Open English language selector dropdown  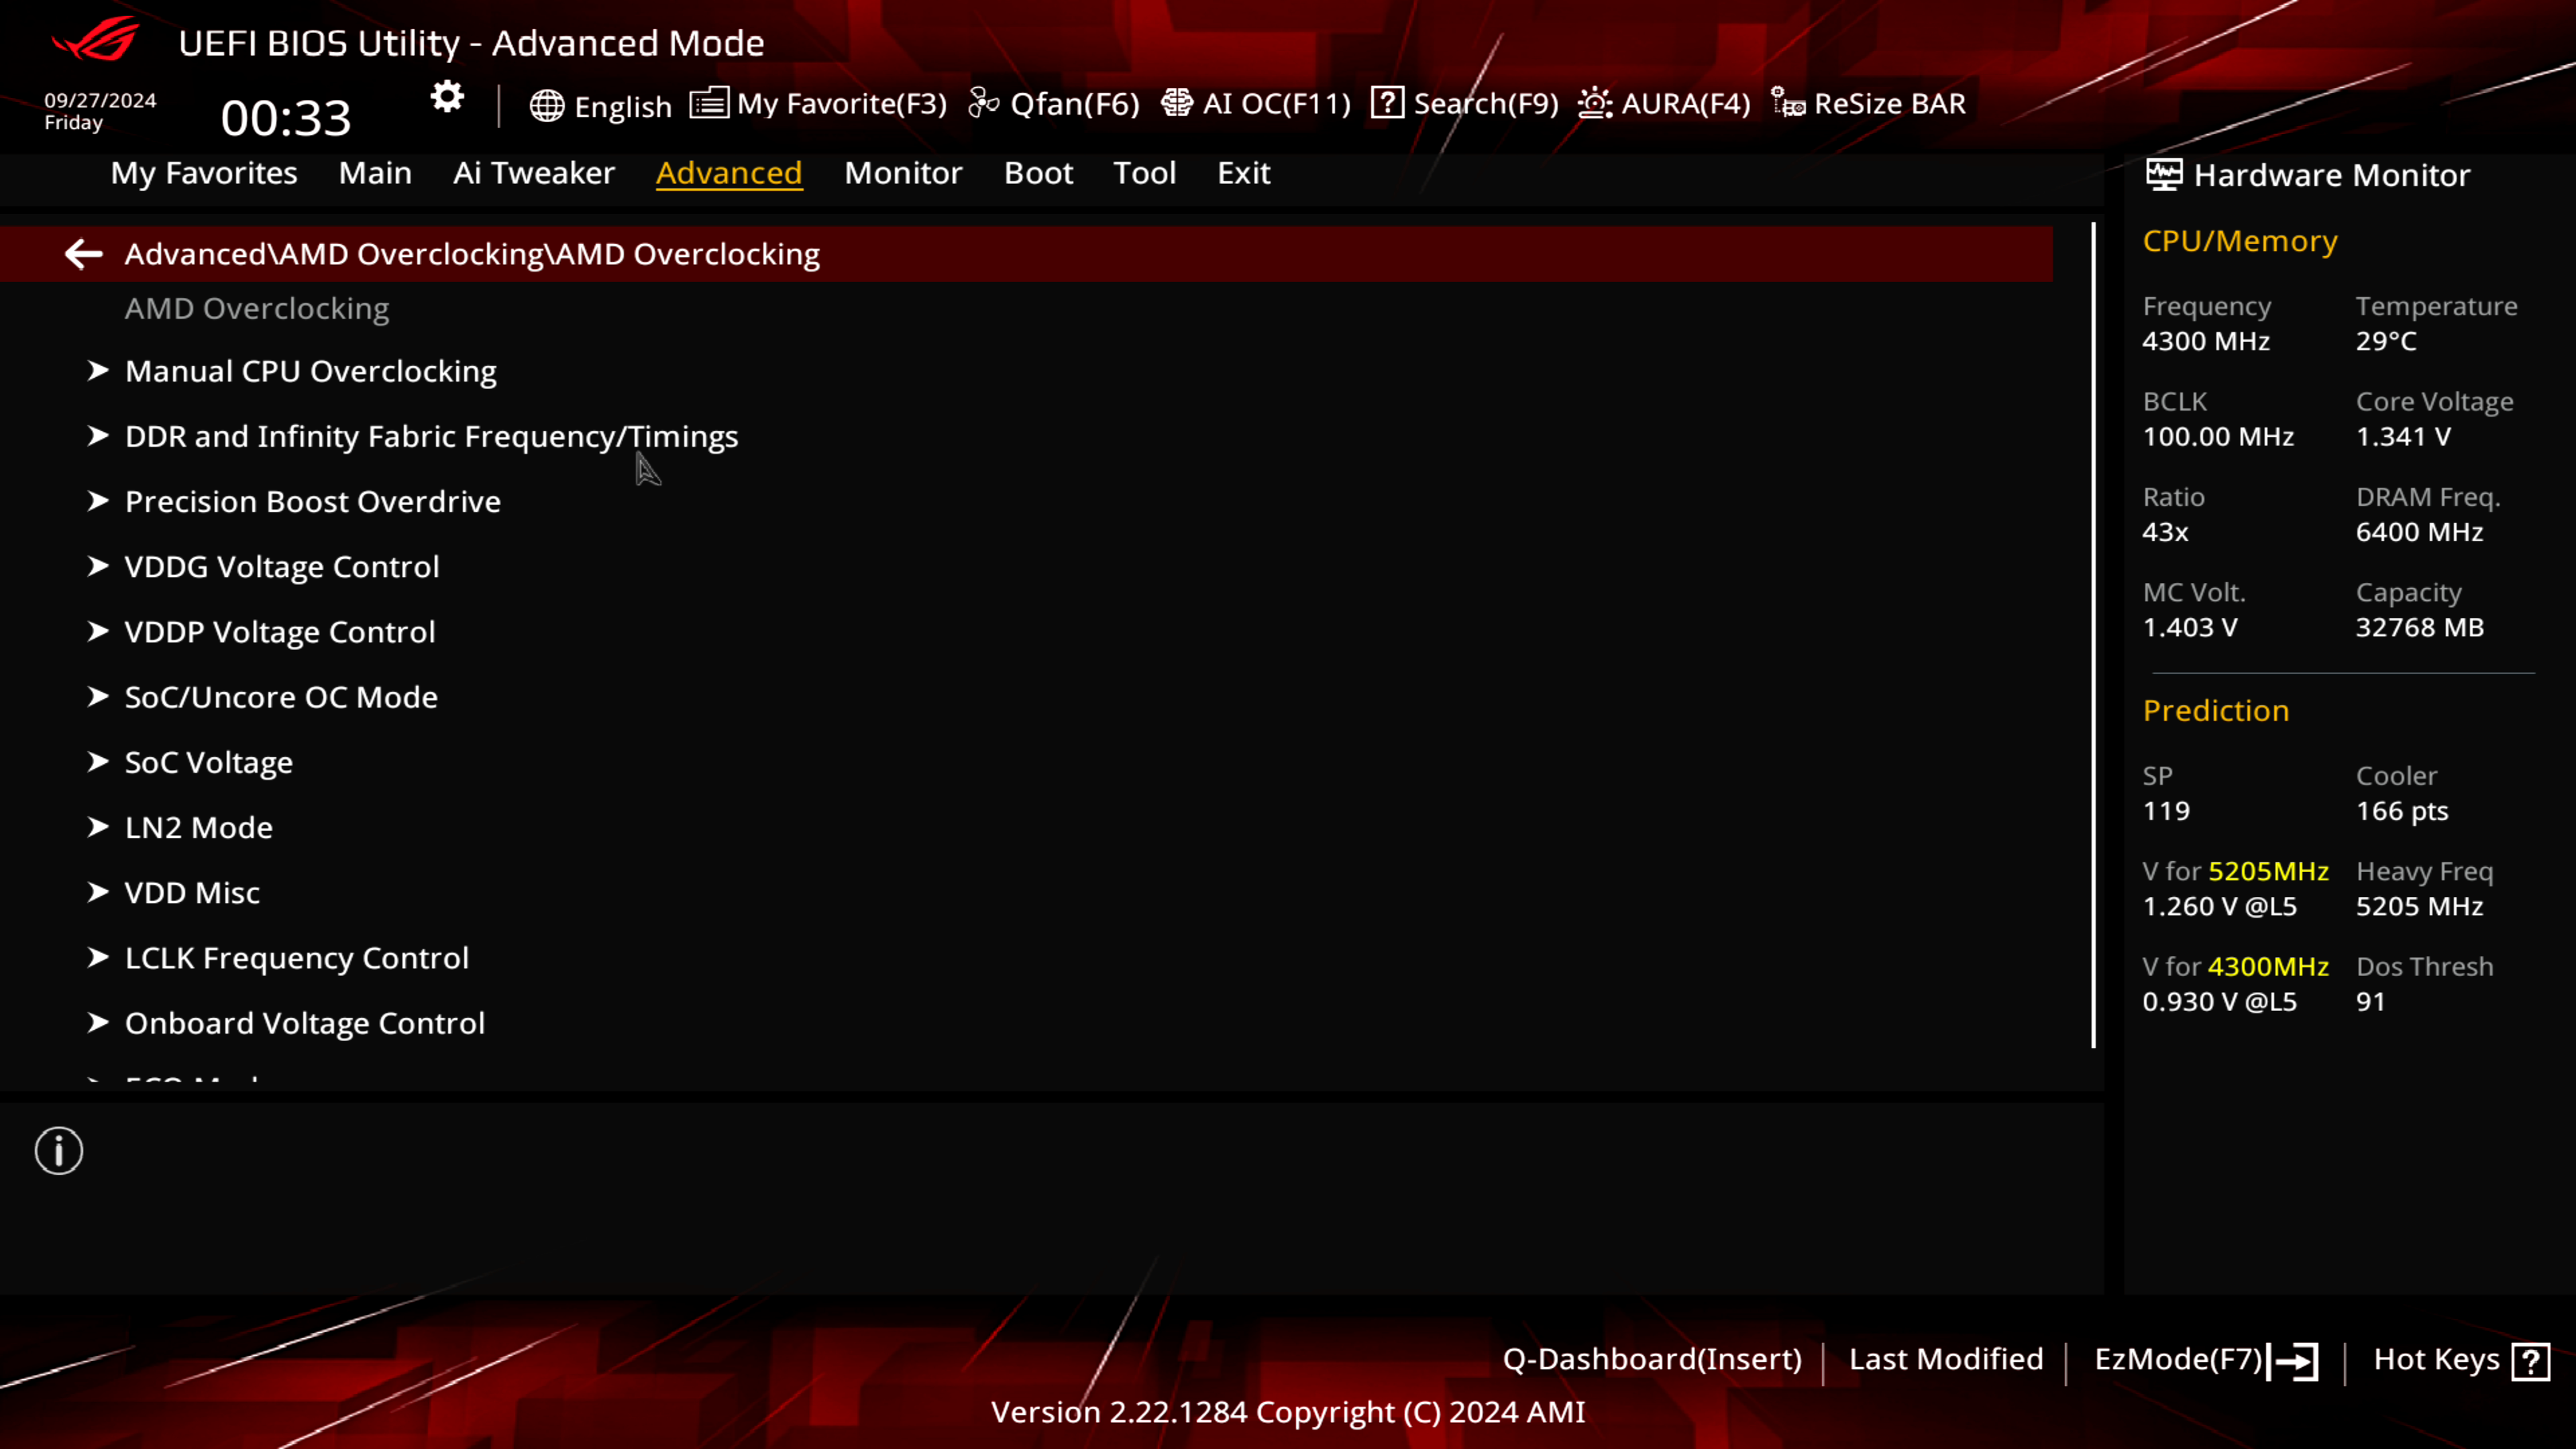tap(602, 103)
